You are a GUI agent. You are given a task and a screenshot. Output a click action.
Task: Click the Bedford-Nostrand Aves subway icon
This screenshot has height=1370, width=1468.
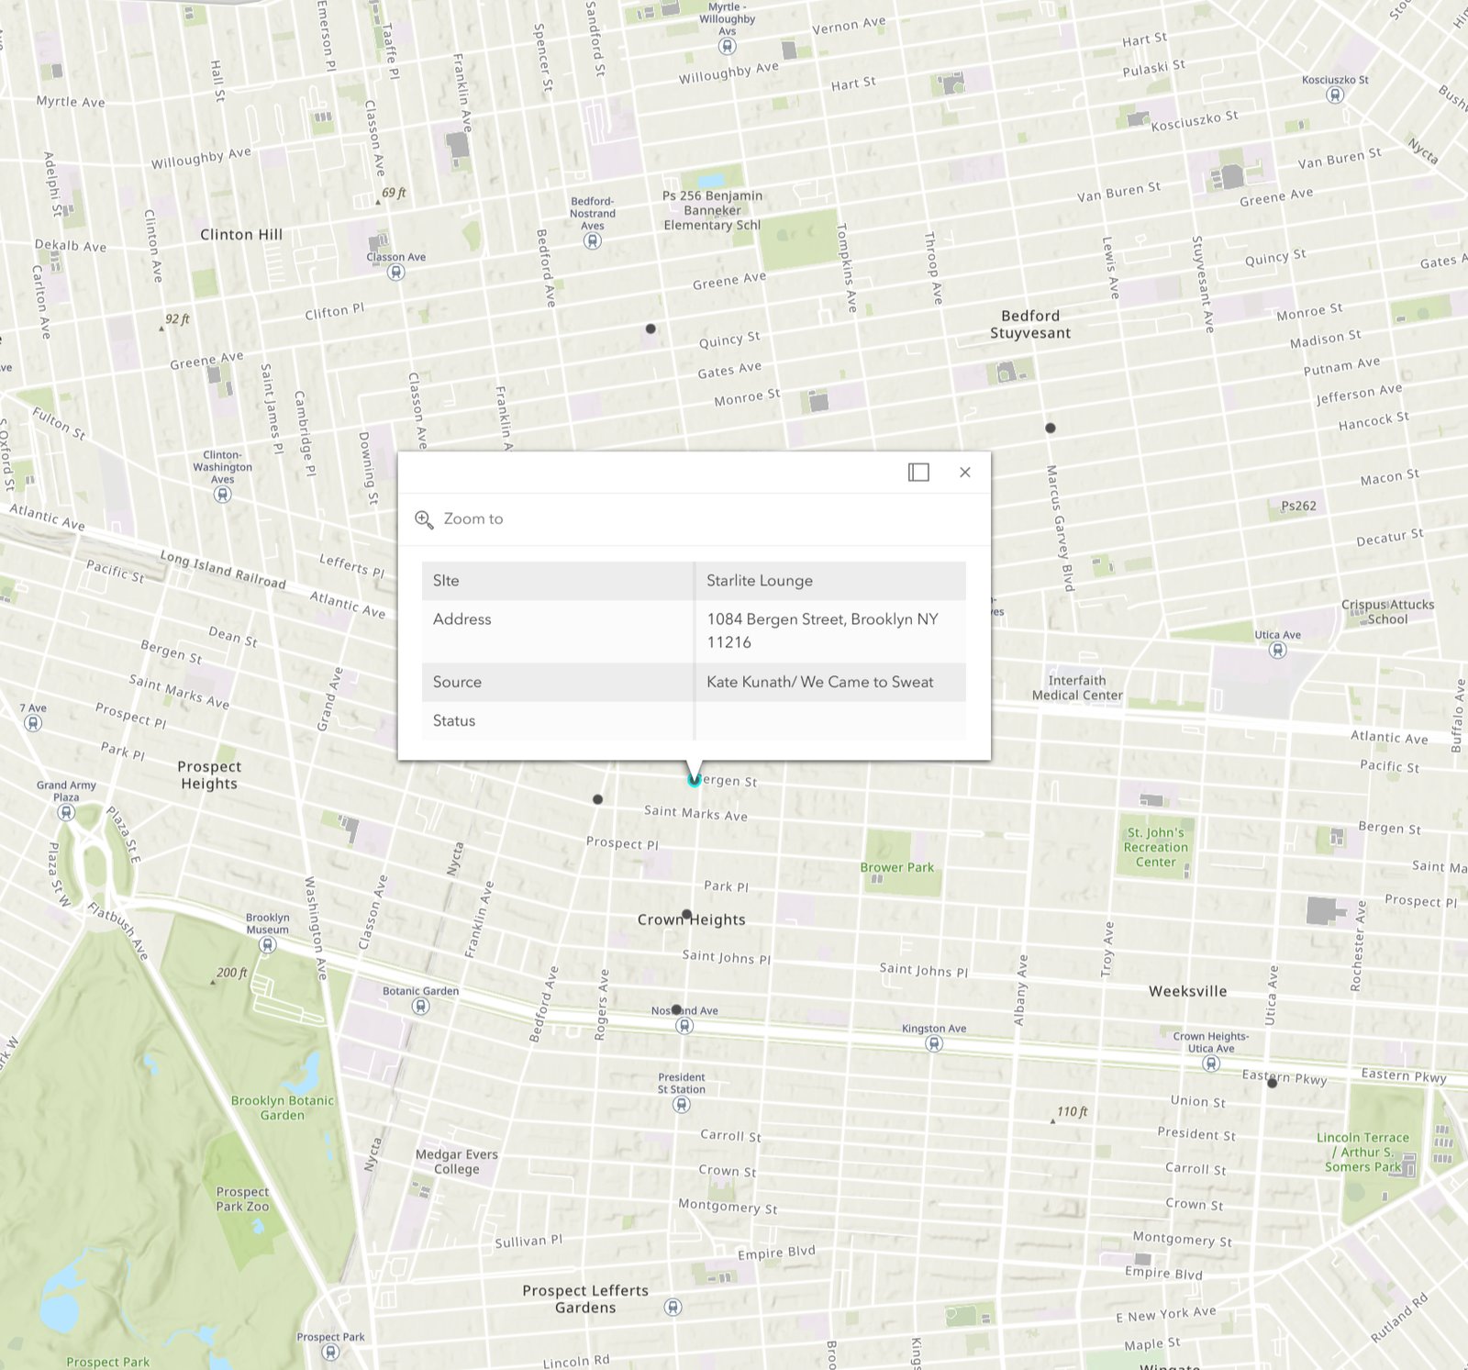coord(593,241)
